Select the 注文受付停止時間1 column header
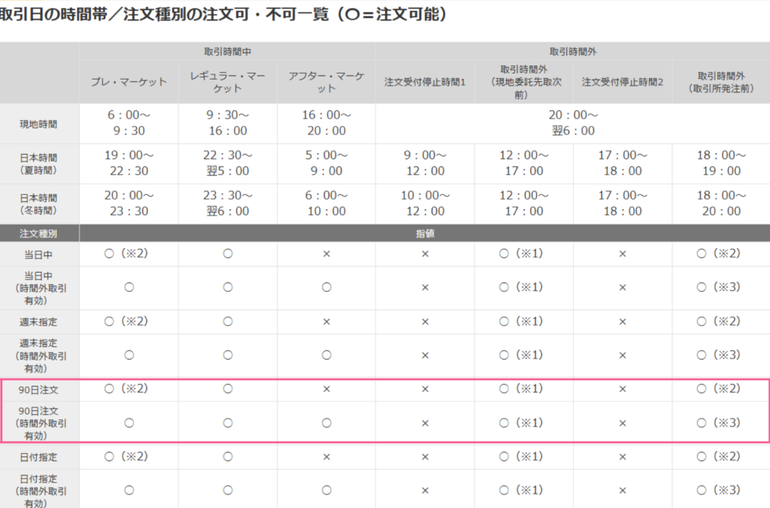This screenshot has height=508, width=770. (x=425, y=81)
